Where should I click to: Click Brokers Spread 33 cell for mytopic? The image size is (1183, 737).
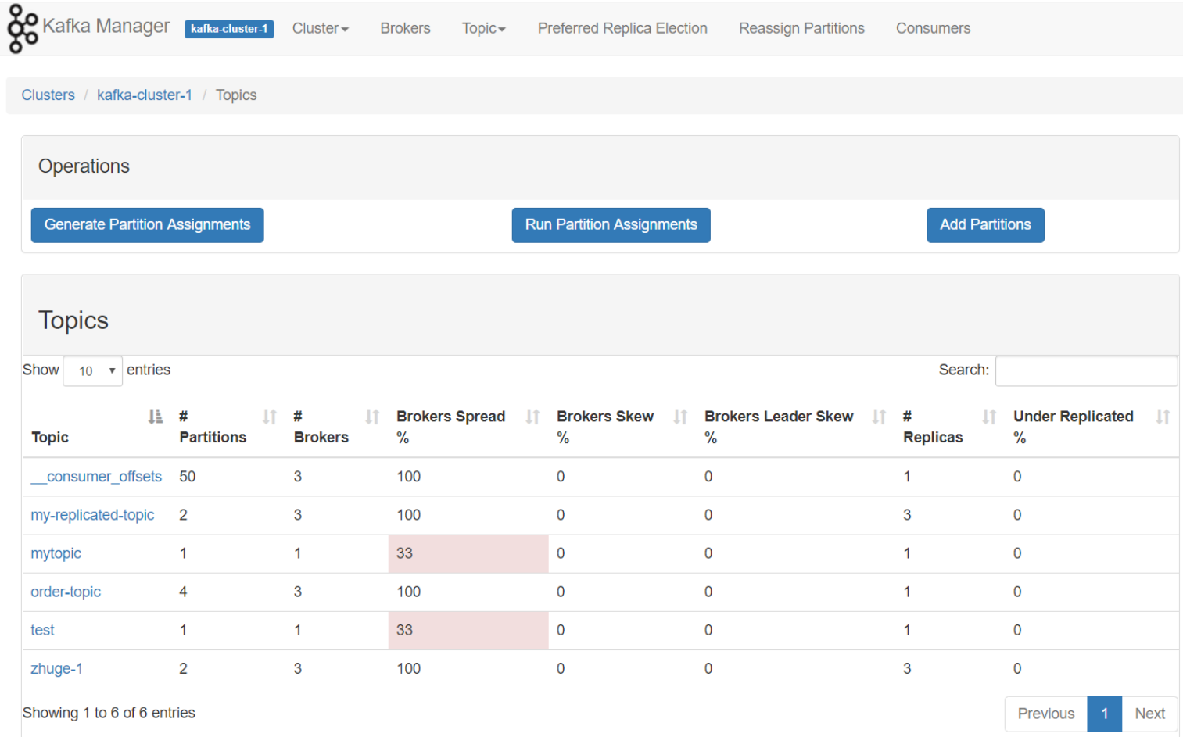[468, 553]
